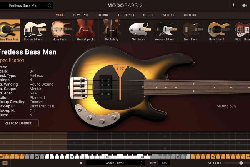
Task: Click the Specification heading
Action: coord(12,60)
